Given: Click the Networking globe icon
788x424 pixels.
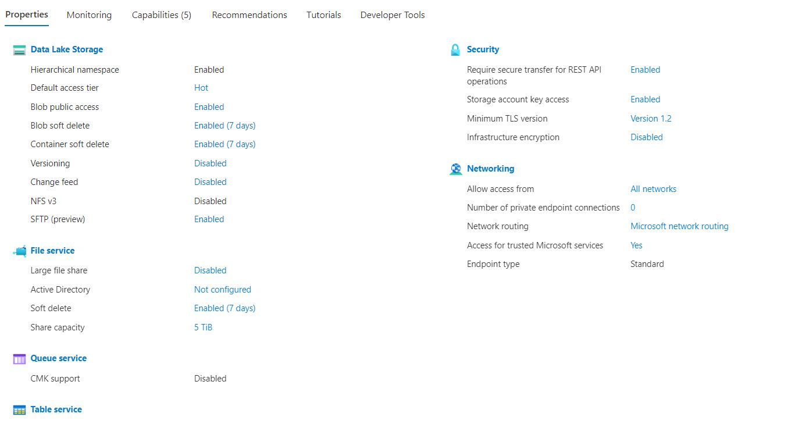Looking at the screenshot, I should (x=455, y=169).
